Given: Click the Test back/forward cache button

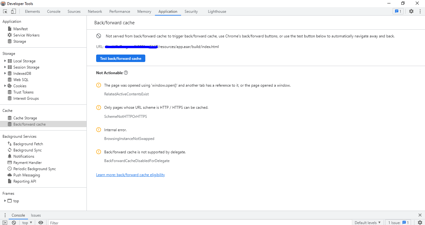Looking at the screenshot, I should [120, 58].
